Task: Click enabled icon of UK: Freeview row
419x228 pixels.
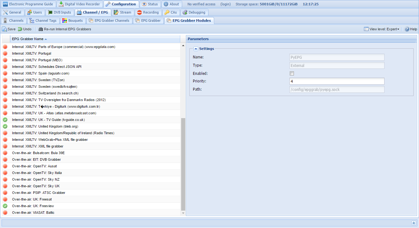Action: (x=5, y=206)
